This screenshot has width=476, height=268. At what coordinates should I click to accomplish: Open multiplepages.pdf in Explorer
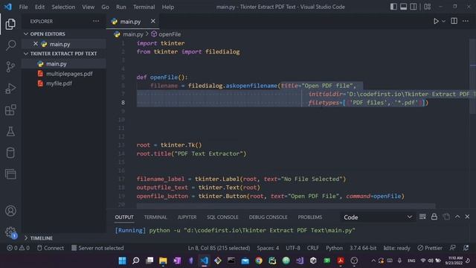(64, 74)
